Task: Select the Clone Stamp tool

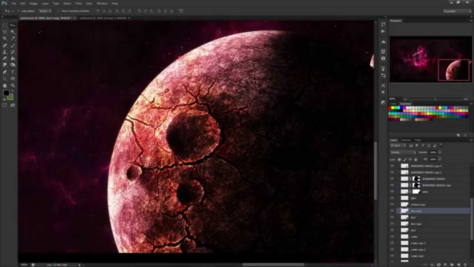Action: click(5, 52)
